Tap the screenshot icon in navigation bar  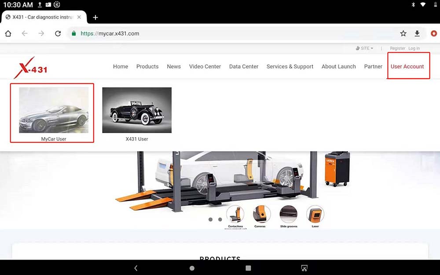point(304,268)
